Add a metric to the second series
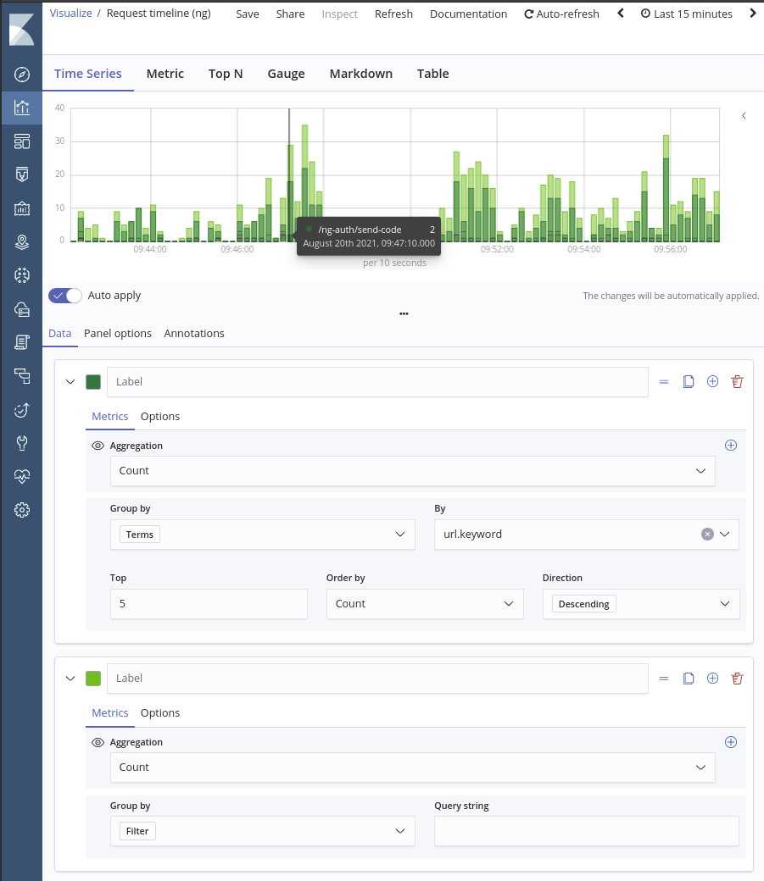 [731, 742]
